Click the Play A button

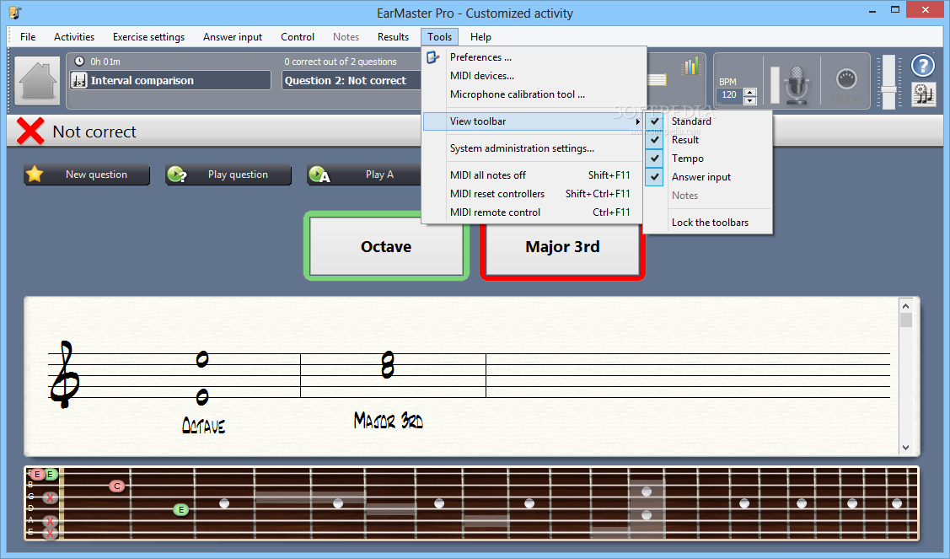point(363,175)
